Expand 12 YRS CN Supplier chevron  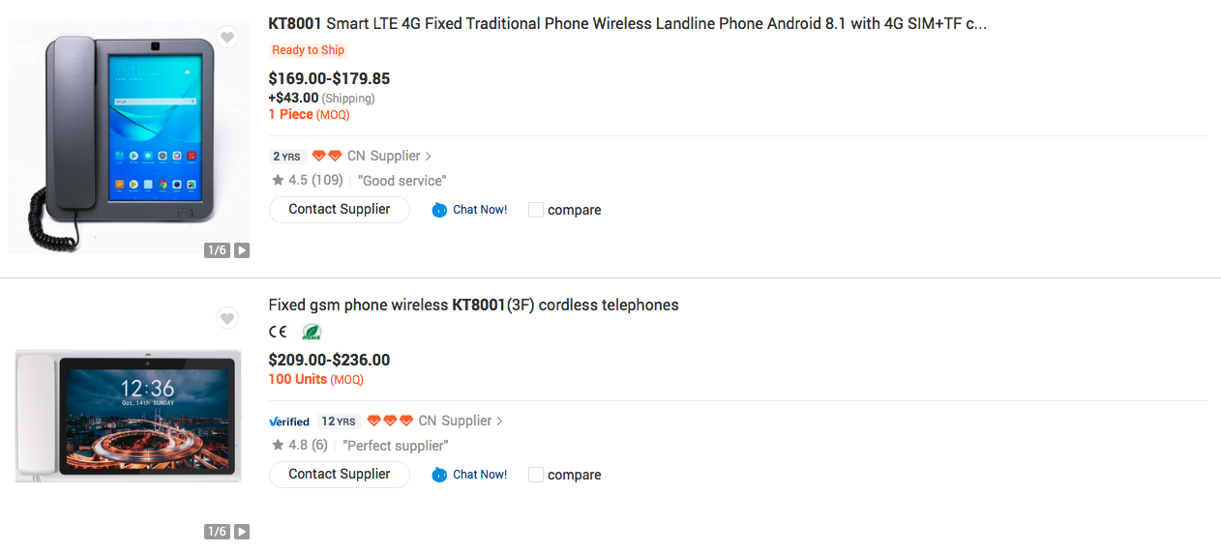click(x=499, y=421)
